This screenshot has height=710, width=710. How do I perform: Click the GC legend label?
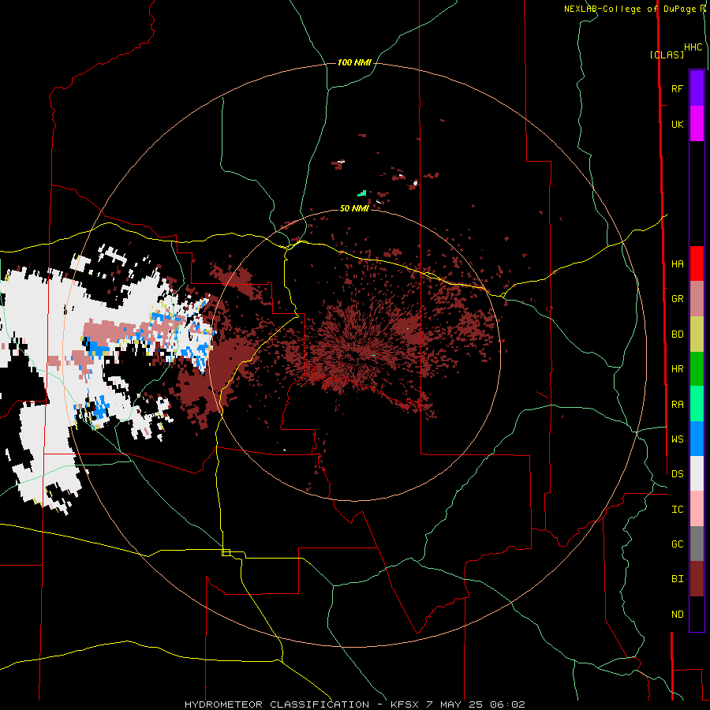coord(677,544)
